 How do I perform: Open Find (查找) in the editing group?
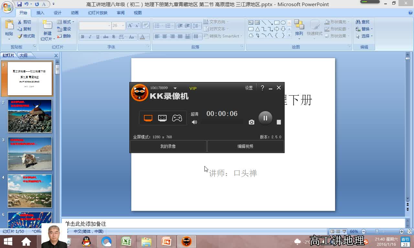(363, 22)
